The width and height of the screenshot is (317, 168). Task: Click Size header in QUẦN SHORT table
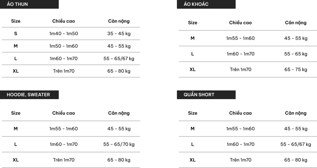click(192, 113)
